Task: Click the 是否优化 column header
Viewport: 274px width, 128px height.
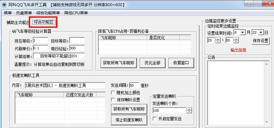Action: pos(164,37)
